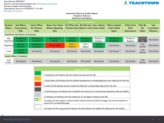
Task: Click Billy's Saved For Later cell
Action: [x=143, y=40]
